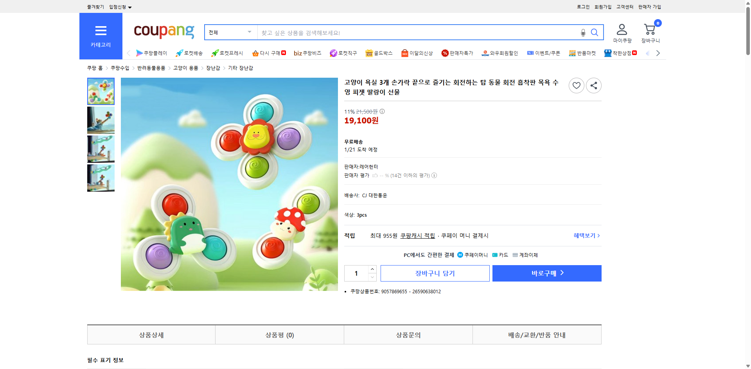751x369 pixels.
Task: Switch to the 상품평 (0) tab
Action: pos(279,335)
